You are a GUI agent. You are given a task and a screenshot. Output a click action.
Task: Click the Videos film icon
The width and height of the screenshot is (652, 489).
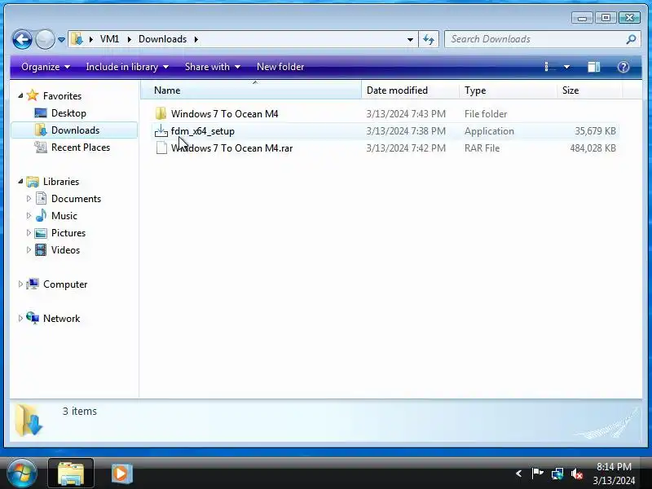pos(41,250)
